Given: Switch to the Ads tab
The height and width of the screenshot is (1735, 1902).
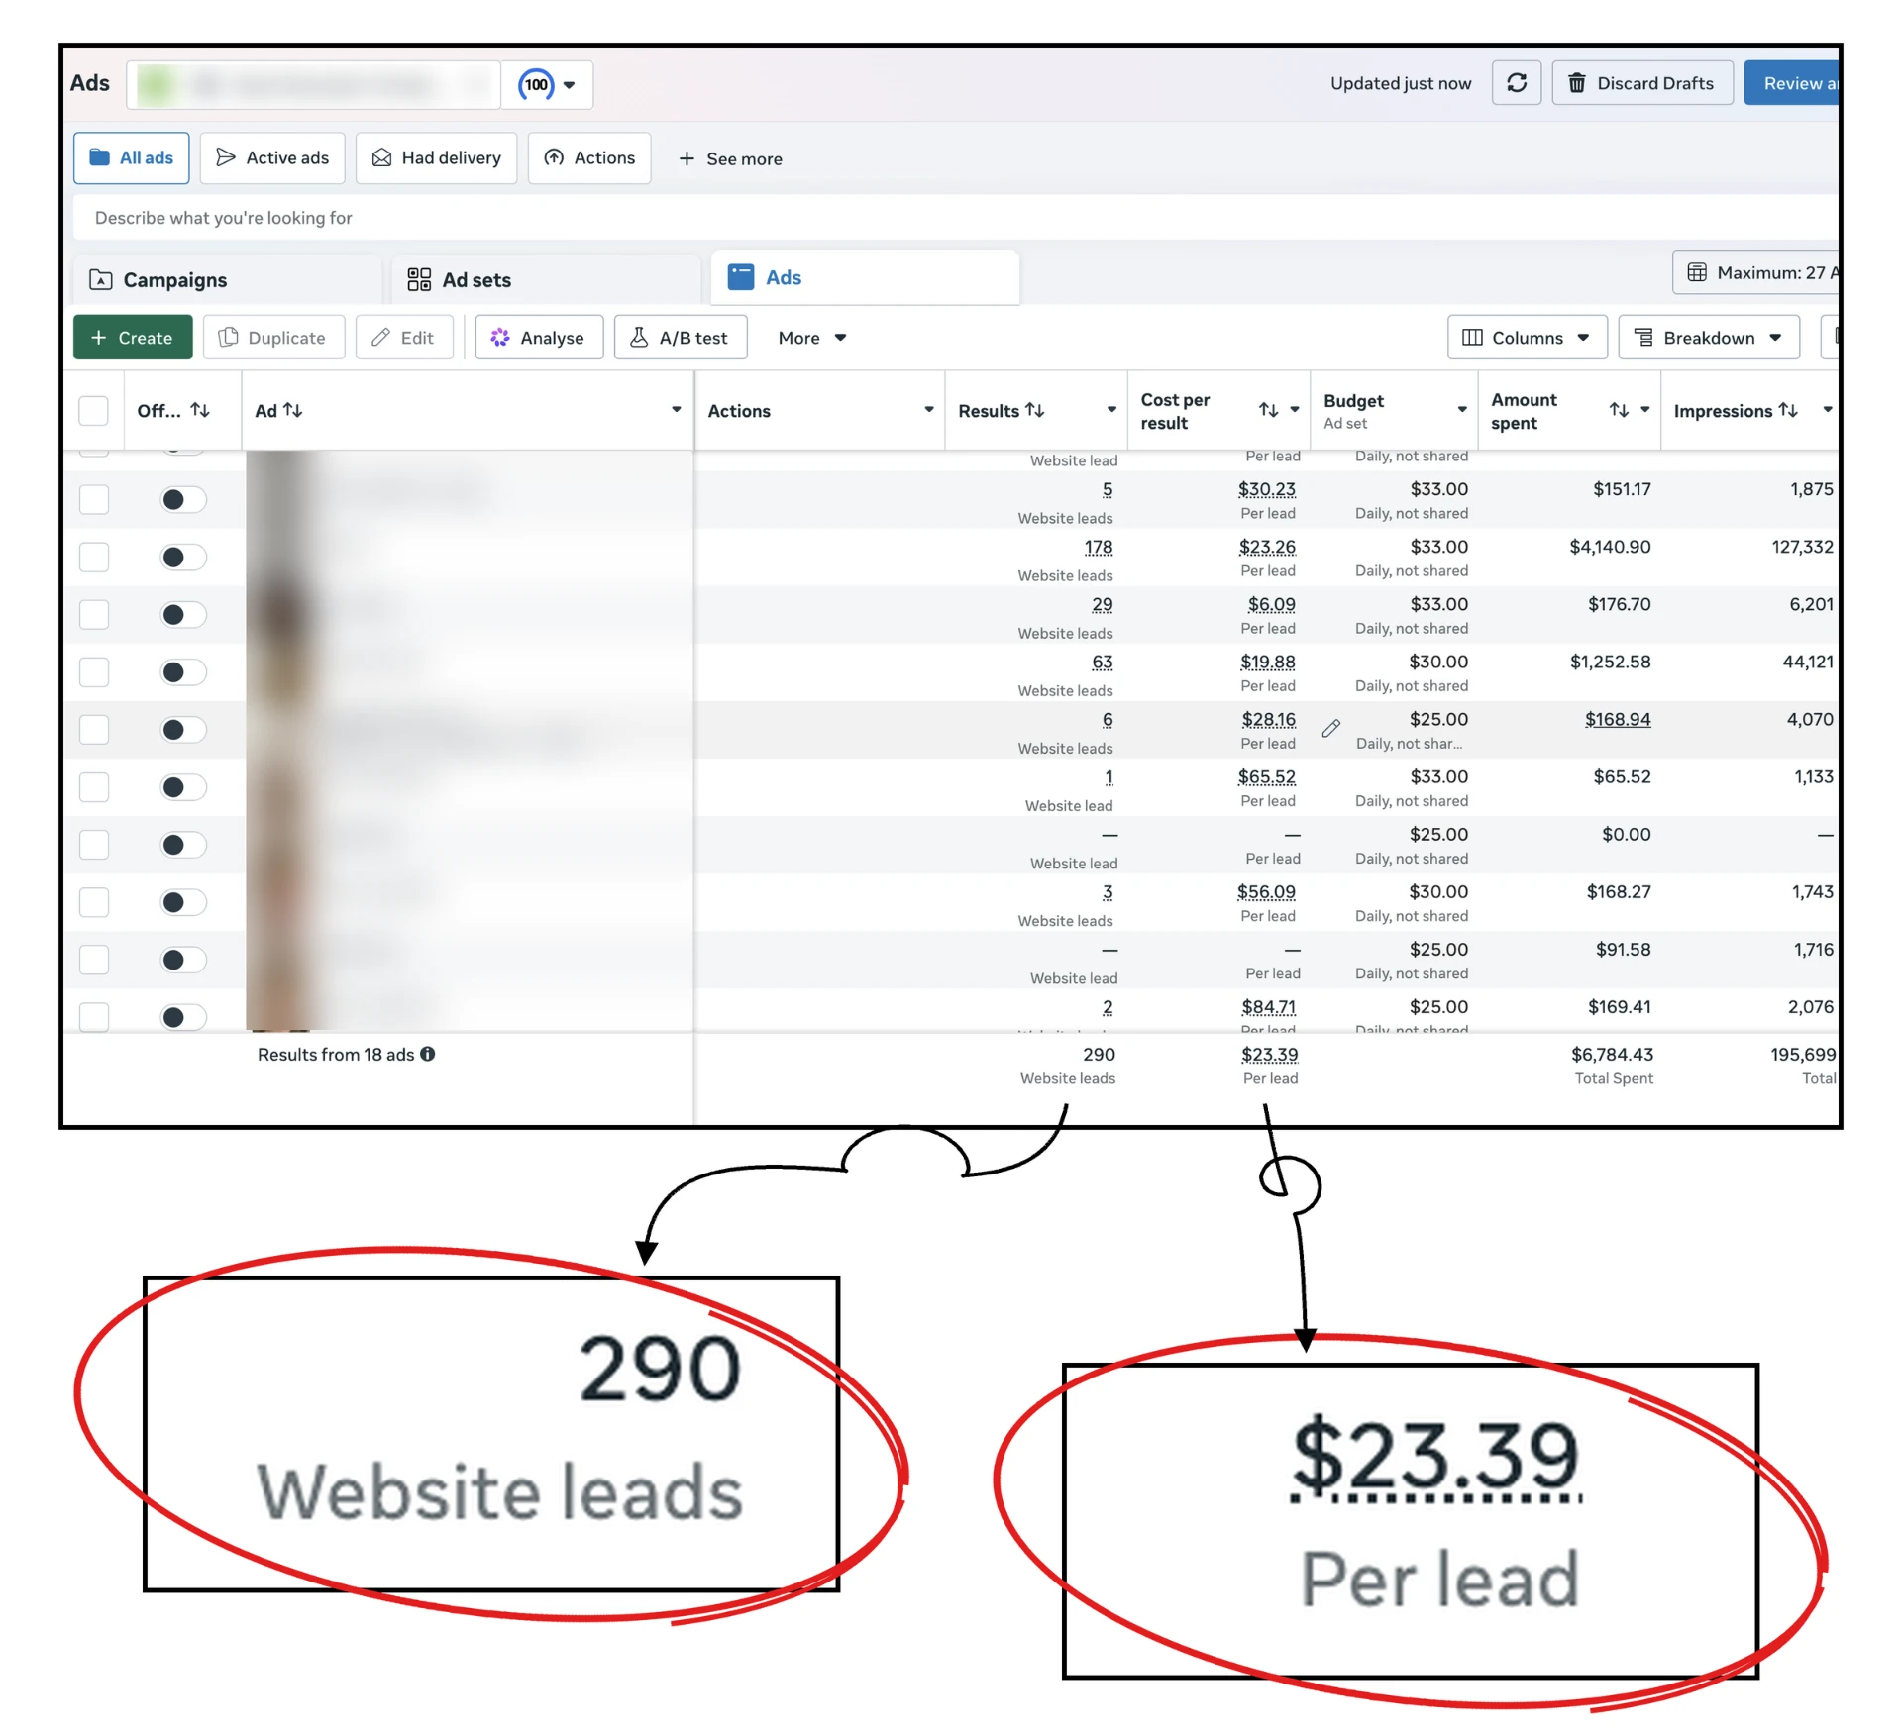Looking at the screenshot, I should point(865,277).
